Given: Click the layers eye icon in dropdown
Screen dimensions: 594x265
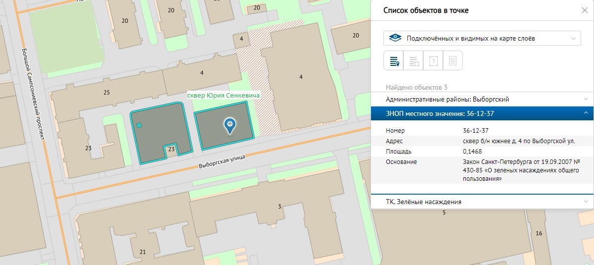Looking at the screenshot, I should pyautogui.click(x=395, y=38).
